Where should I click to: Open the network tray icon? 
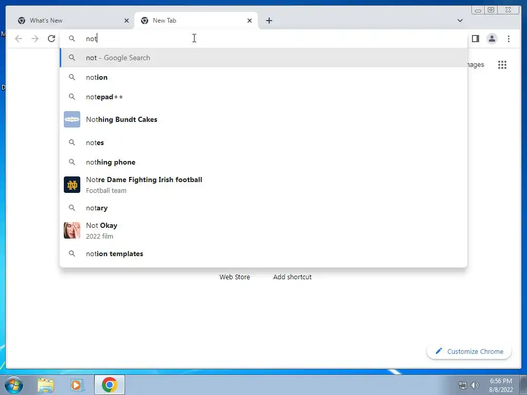(x=463, y=385)
